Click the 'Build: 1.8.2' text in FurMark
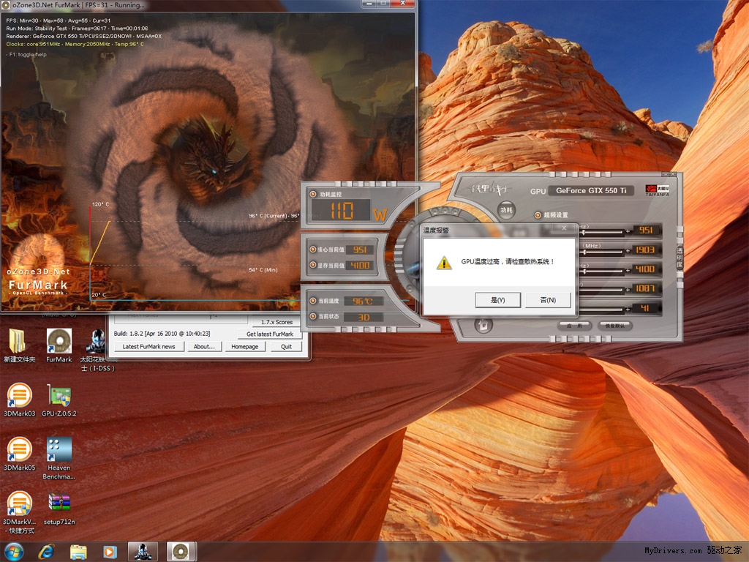Screen dimensions: 749x562 pos(162,334)
